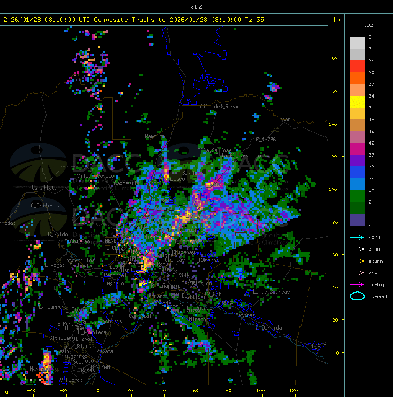
Task: Pick the bright yellow swatch below 54
Action: [x=357, y=102]
